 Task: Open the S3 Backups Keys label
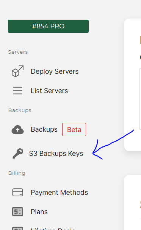[x=56, y=154]
